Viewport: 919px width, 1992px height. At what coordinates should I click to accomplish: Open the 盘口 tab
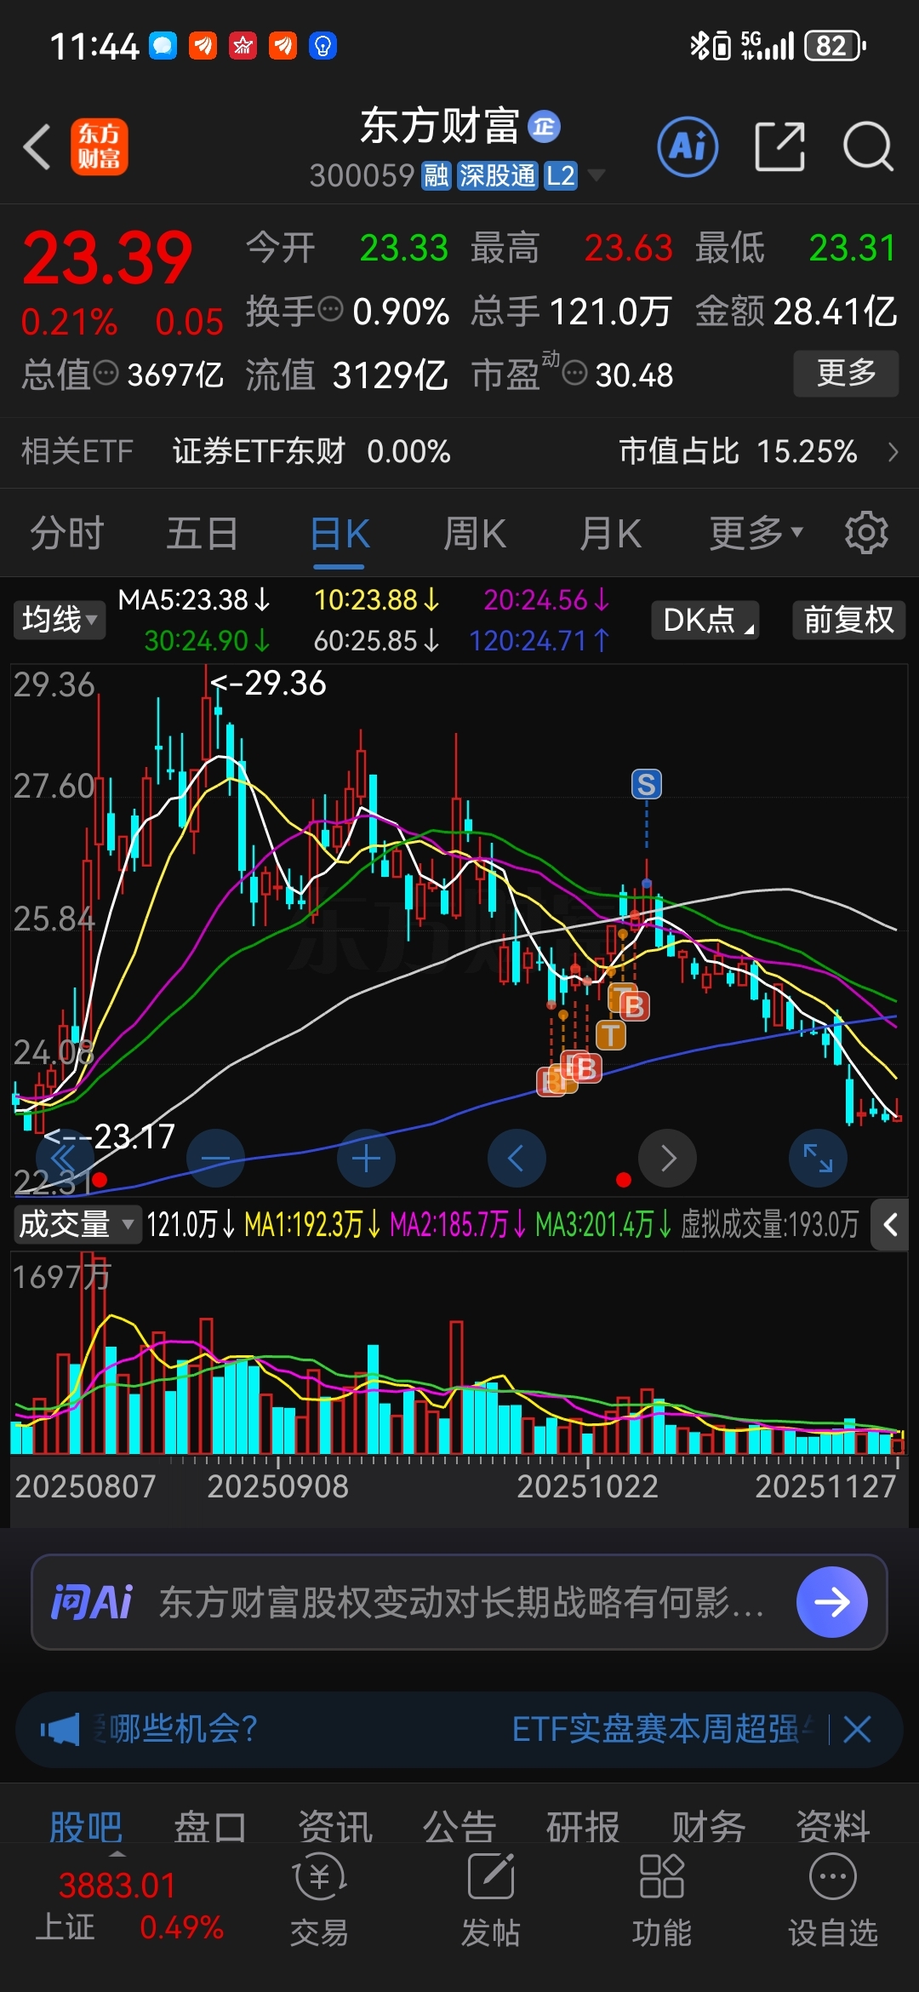[210, 1827]
